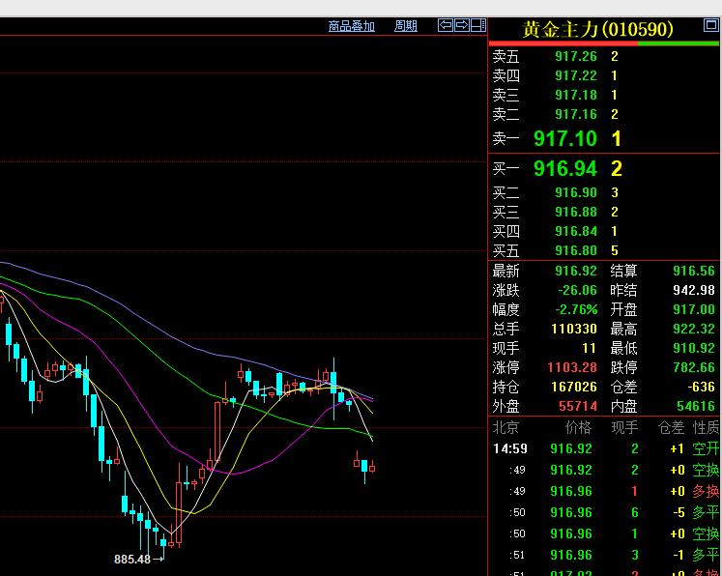Click the 跌停 limit-down price 782.66
Screen dimensions: 722x576
[x=694, y=367]
